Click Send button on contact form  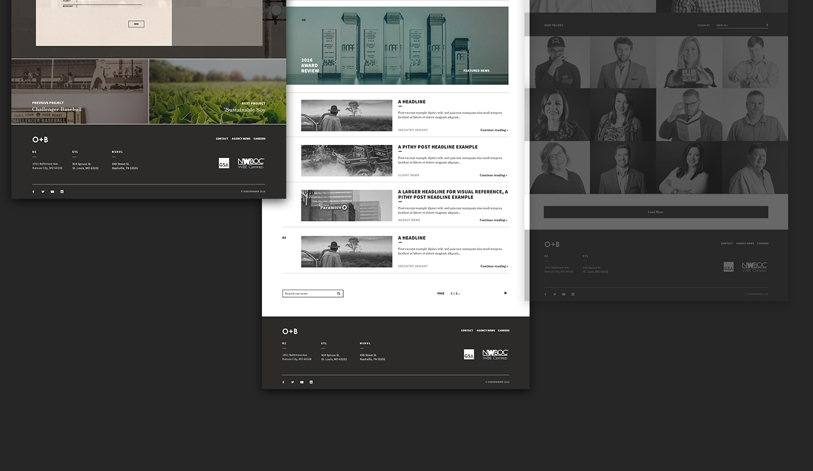[x=136, y=24]
